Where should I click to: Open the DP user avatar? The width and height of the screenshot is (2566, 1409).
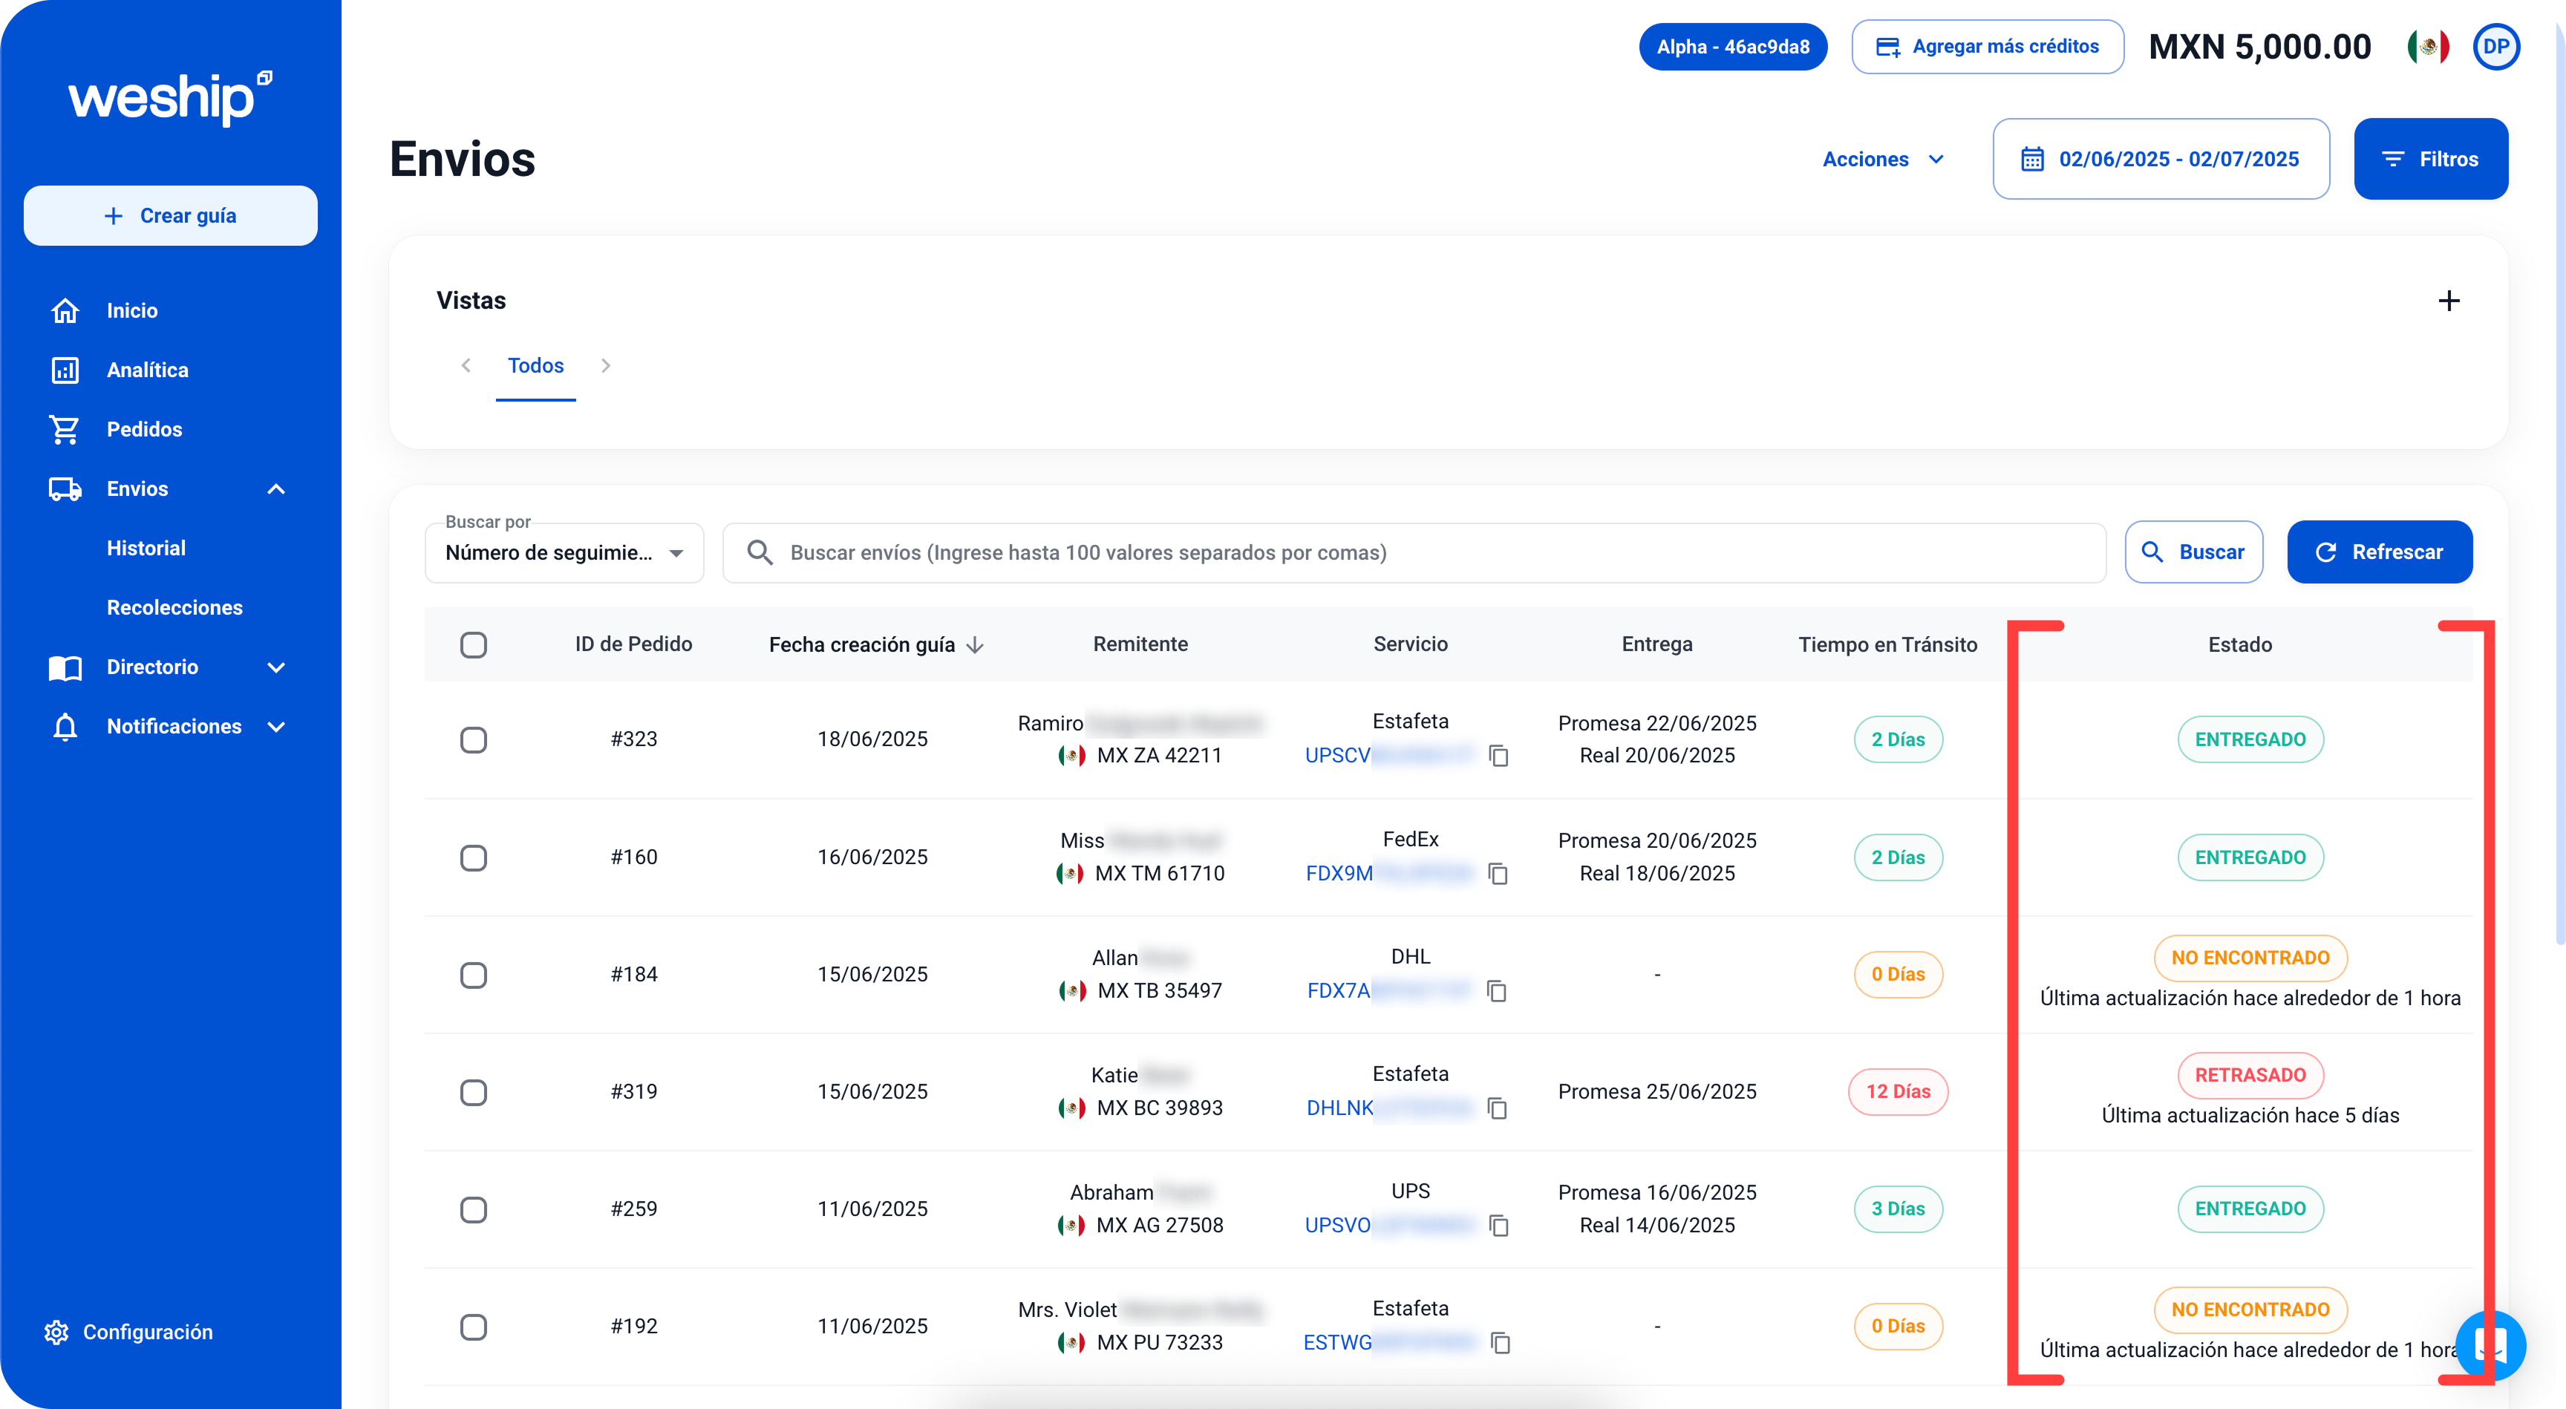(2495, 47)
